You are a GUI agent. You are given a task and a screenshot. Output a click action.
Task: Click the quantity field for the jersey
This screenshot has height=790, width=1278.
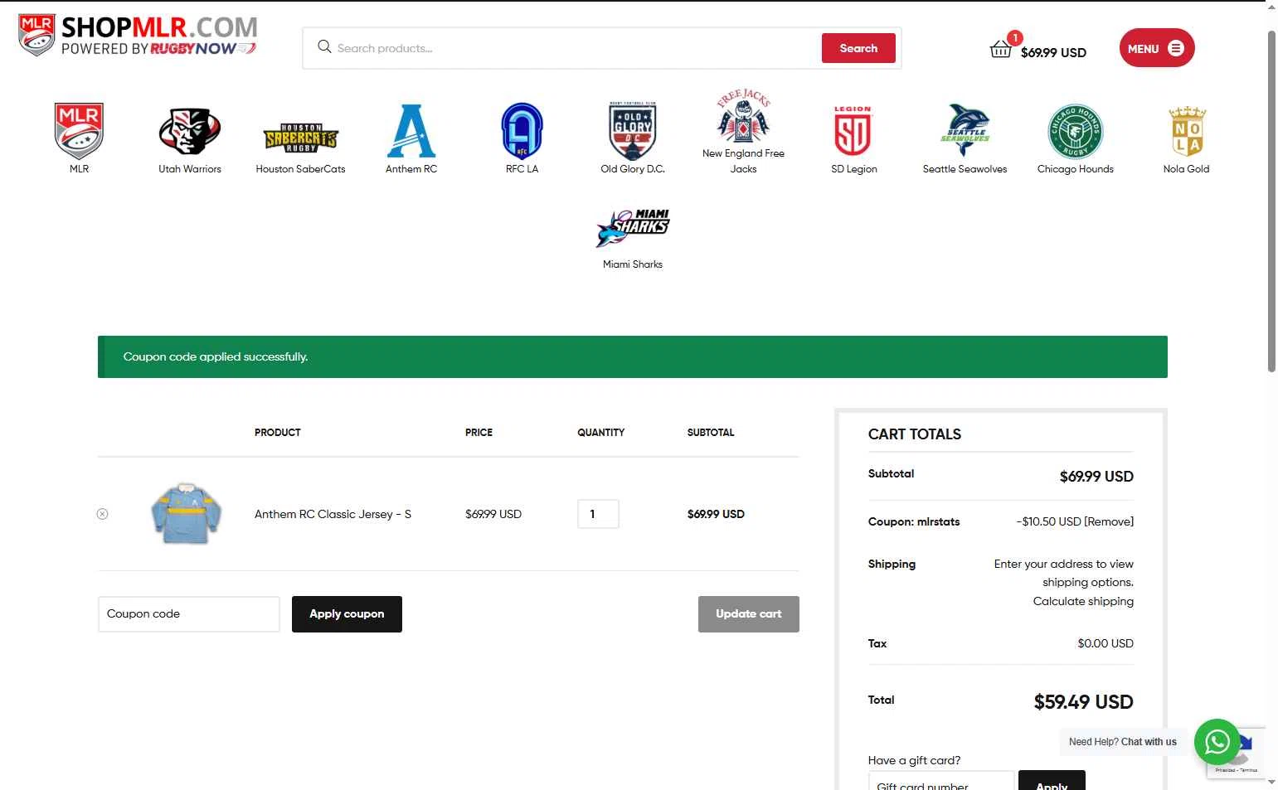[x=598, y=514]
